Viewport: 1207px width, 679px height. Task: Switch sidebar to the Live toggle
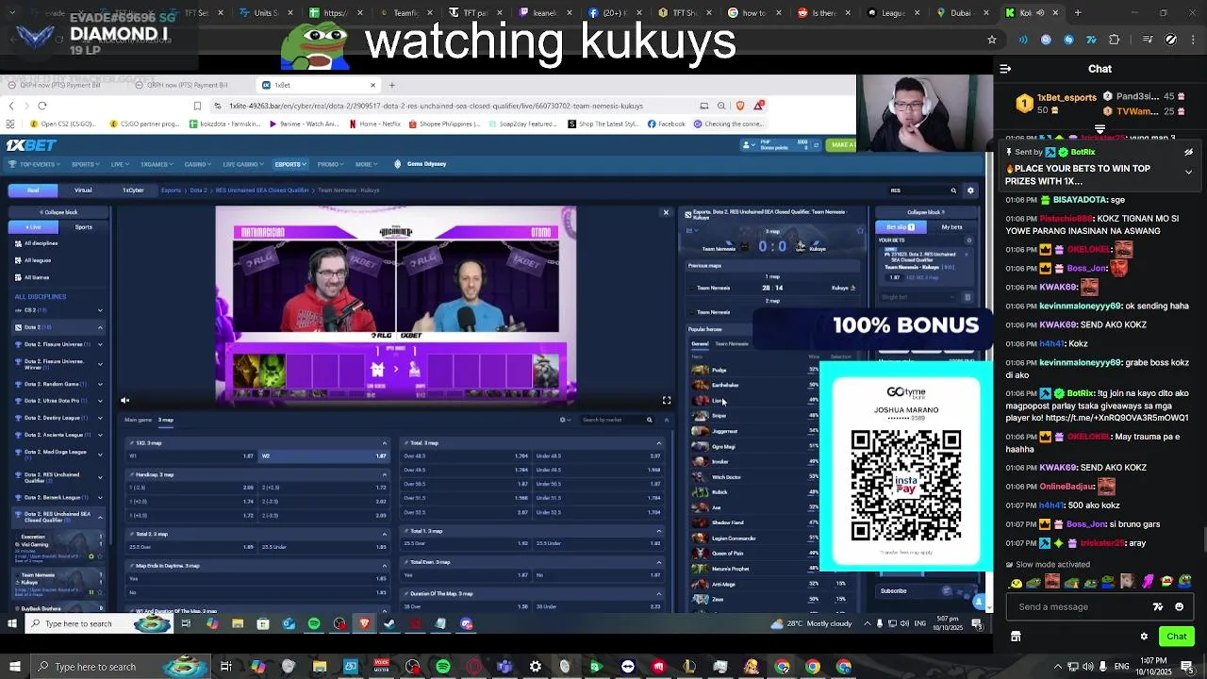coord(34,227)
